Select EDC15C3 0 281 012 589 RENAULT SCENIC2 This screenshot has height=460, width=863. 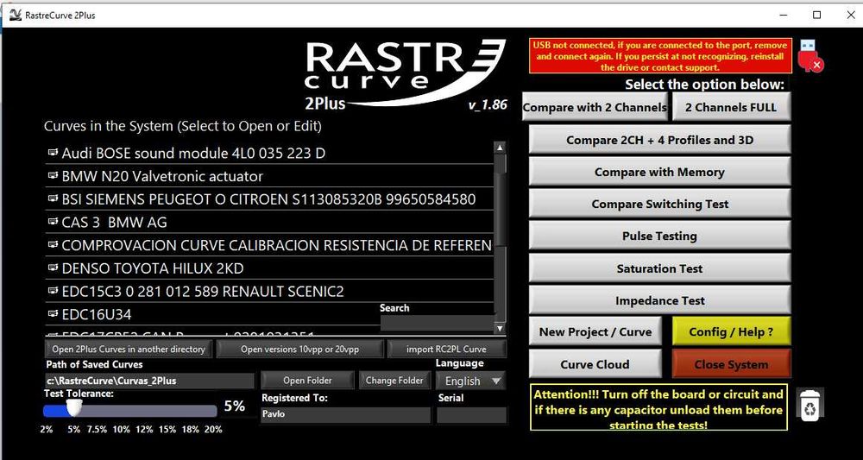pyautogui.click(x=269, y=291)
